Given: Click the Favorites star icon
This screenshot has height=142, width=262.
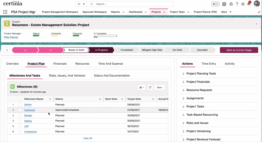Looking at the screenshot, I should click(x=214, y=4).
